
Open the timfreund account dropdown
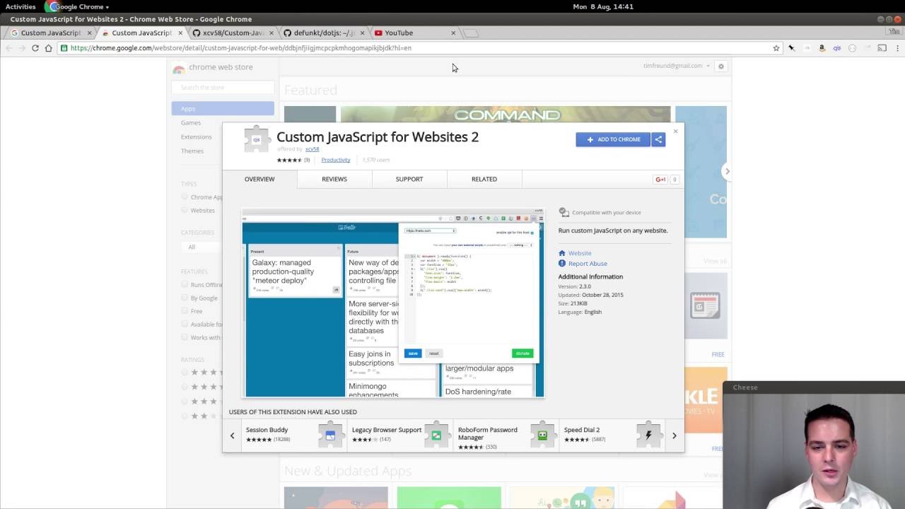(x=677, y=66)
